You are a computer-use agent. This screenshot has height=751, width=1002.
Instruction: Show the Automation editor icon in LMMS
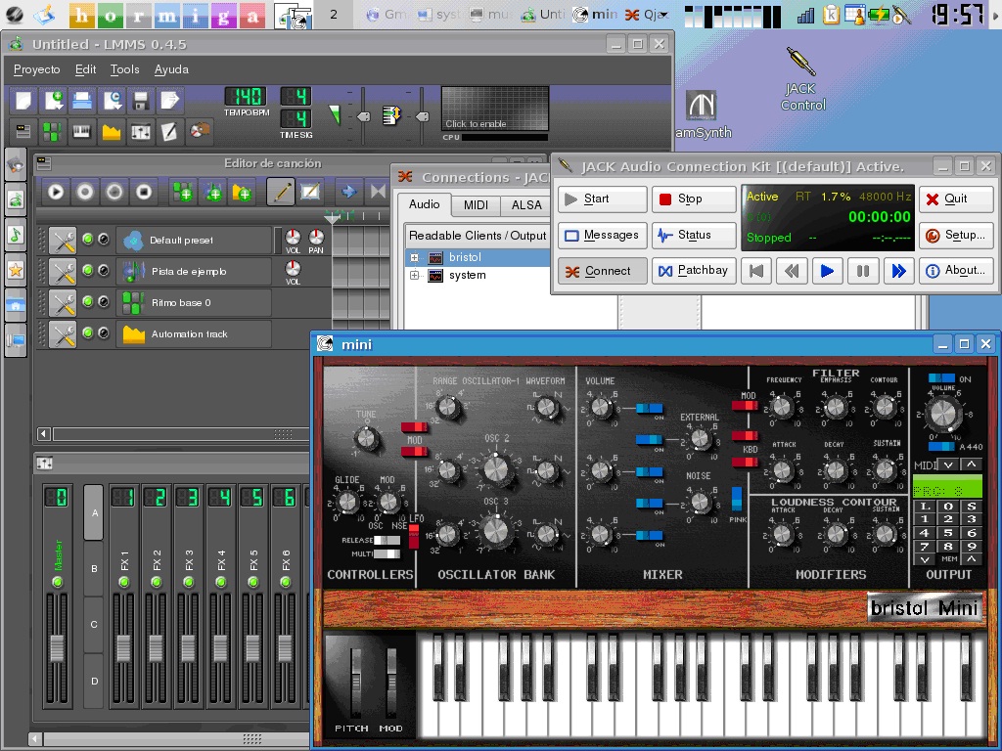click(x=112, y=132)
